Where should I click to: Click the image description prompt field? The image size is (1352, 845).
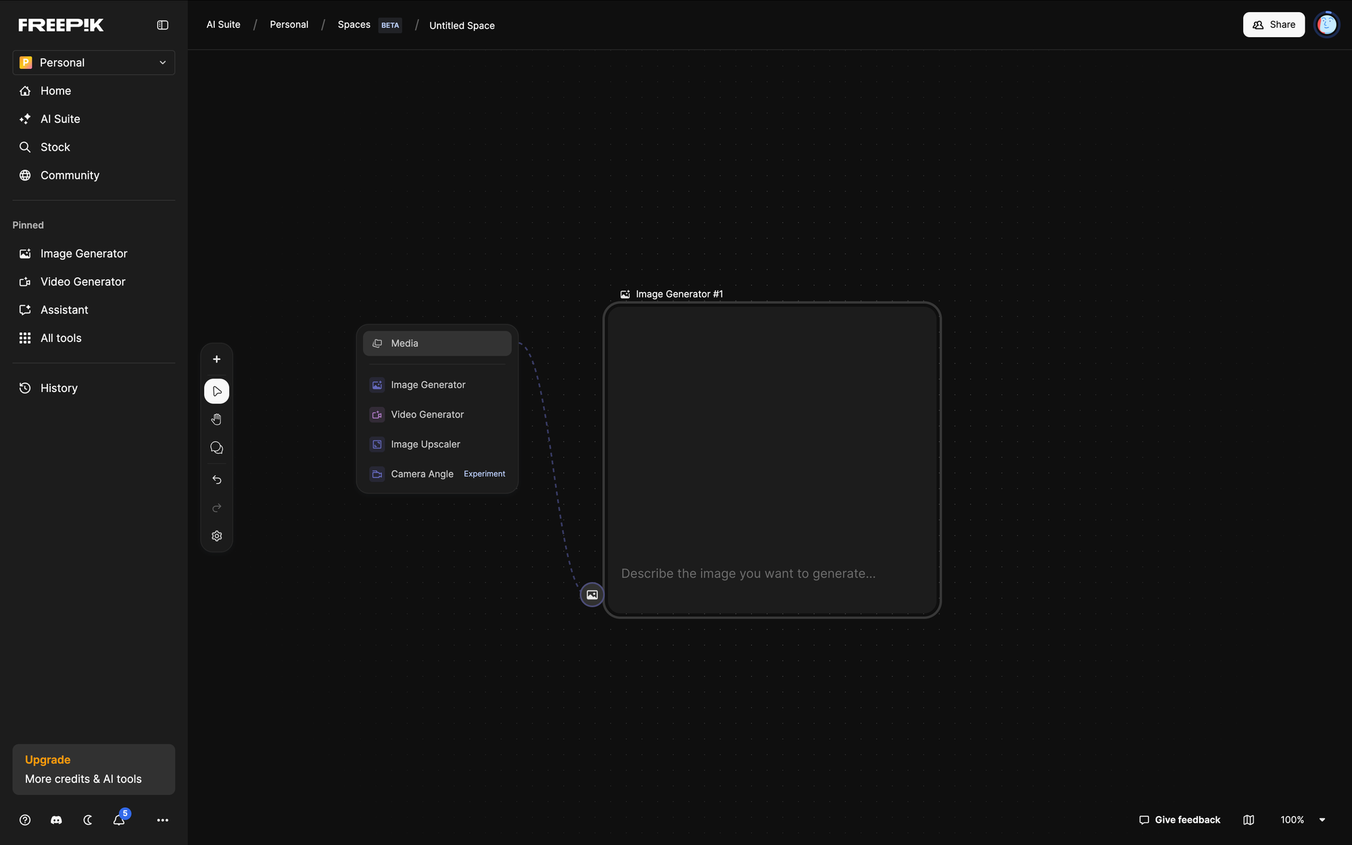click(x=748, y=574)
